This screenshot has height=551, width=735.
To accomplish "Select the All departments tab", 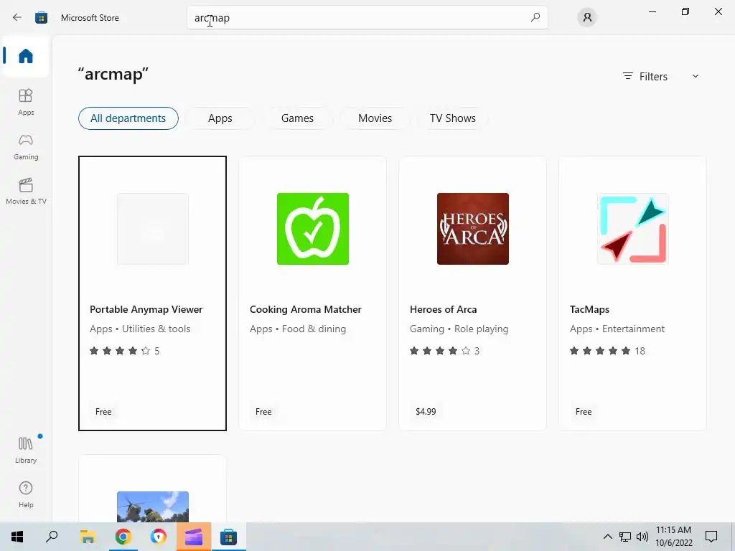I will click(128, 118).
